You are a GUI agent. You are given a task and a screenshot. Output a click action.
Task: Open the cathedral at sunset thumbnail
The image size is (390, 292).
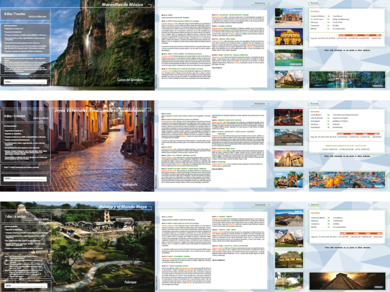[x=289, y=159]
